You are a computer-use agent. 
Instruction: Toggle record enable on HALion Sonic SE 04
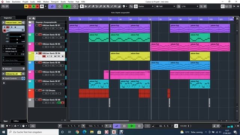tap(44, 56)
